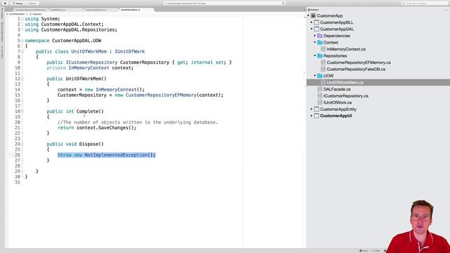Click 'InMemoryContext context;' field declaration
The image size is (450, 253).
pos(101,68)
